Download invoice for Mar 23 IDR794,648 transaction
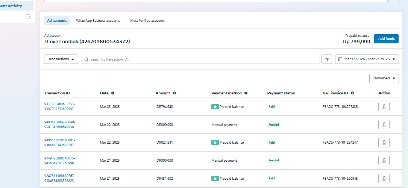408x188 pixels. 384,107
